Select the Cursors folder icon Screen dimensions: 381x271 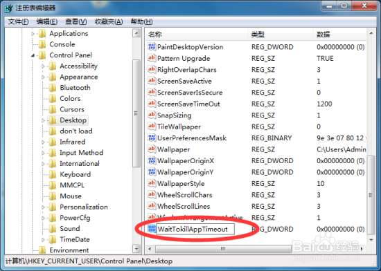pos(53,109)
